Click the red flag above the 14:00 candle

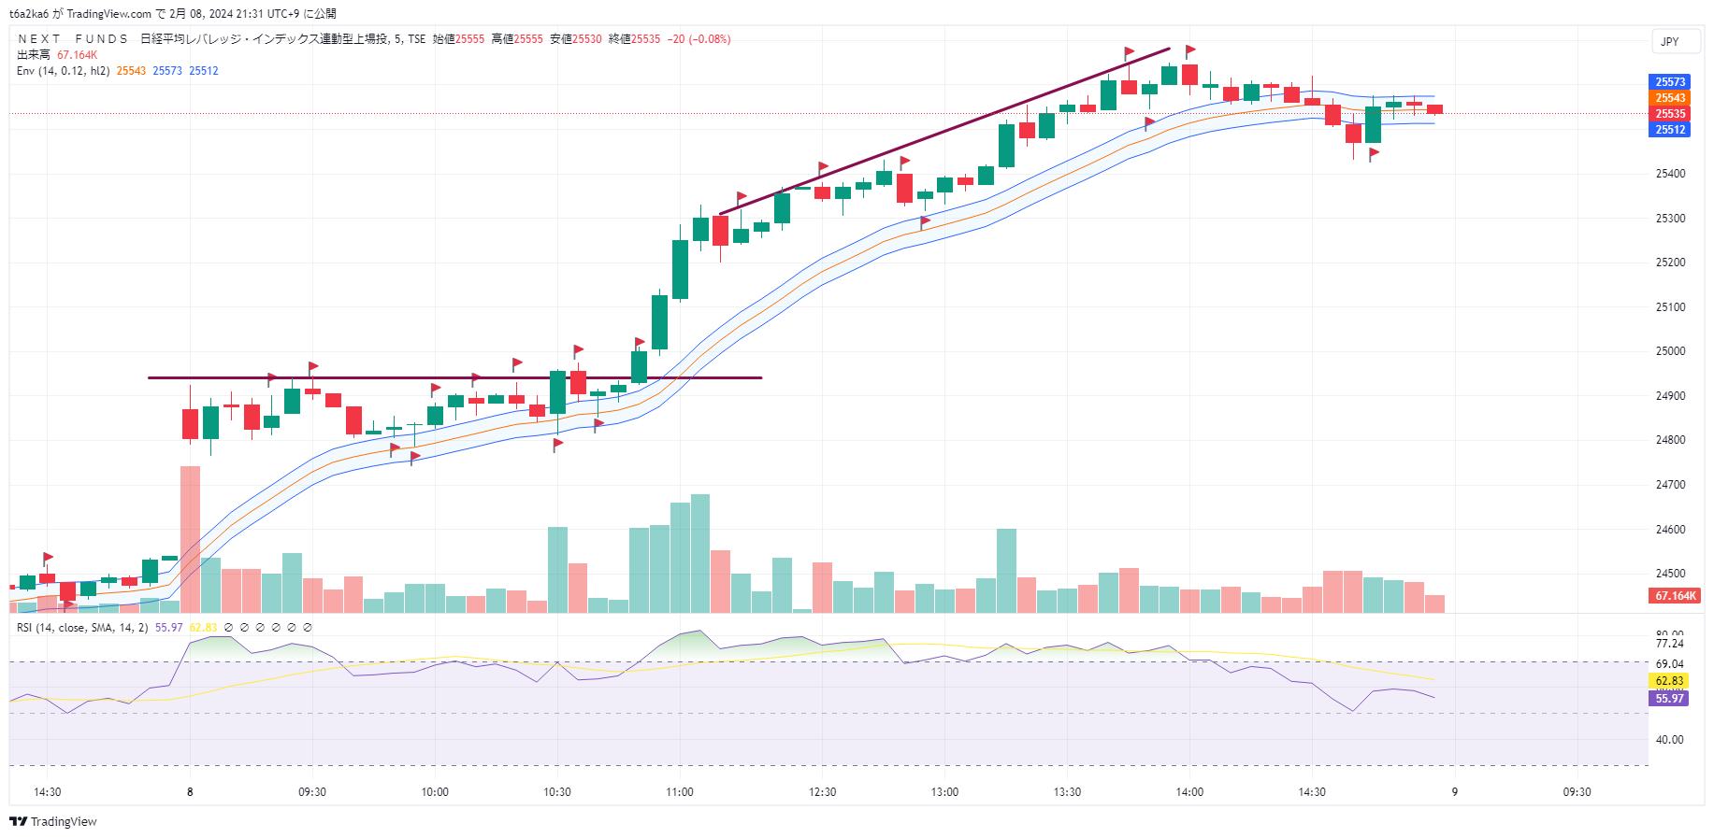(x=1190, y=50)
